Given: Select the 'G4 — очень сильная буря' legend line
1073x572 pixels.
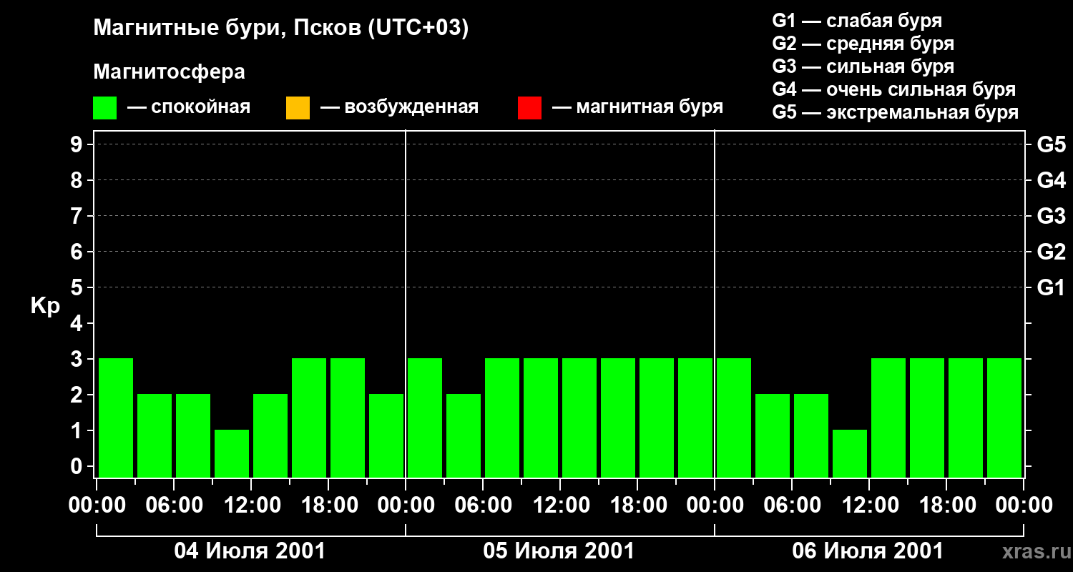Looking at the screenshot, I should pyautogui.click(x=894, y=89).
